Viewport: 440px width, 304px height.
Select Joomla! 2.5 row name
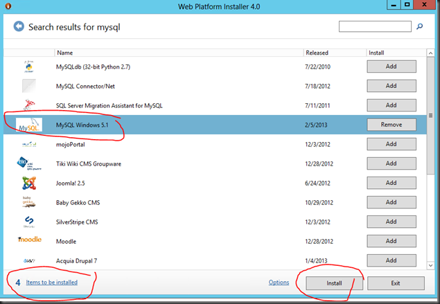[70, 183]
